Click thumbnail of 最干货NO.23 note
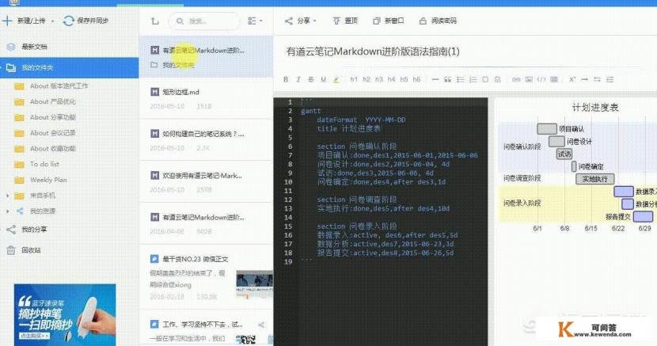Screen dimensions: 657x346 click(x=254, y=284)
